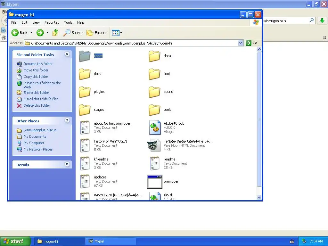Viewport: 328px width, 246px height.
Task: Click the vertical scrollbar thumb in file list
Action: point(259,119)
